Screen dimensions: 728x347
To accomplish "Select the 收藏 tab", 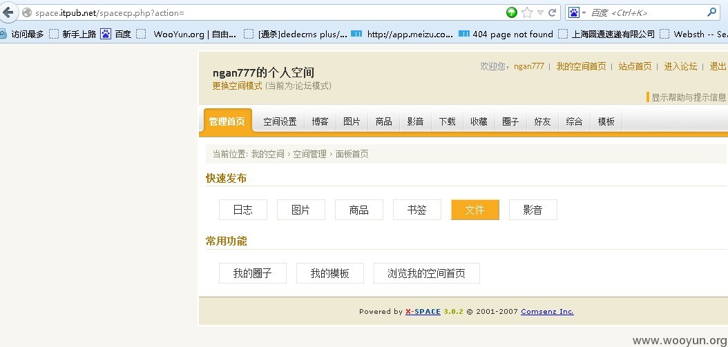I will (479, 121).
